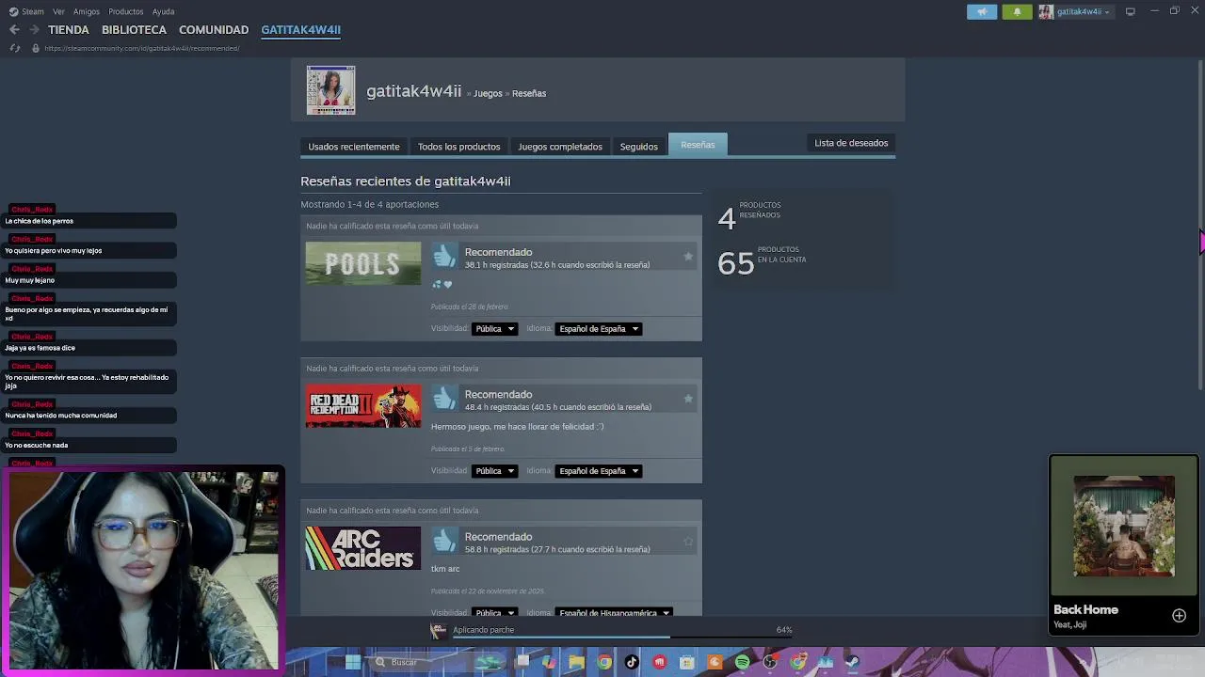Open OBS Studio from taskbar

coord(770,662)
